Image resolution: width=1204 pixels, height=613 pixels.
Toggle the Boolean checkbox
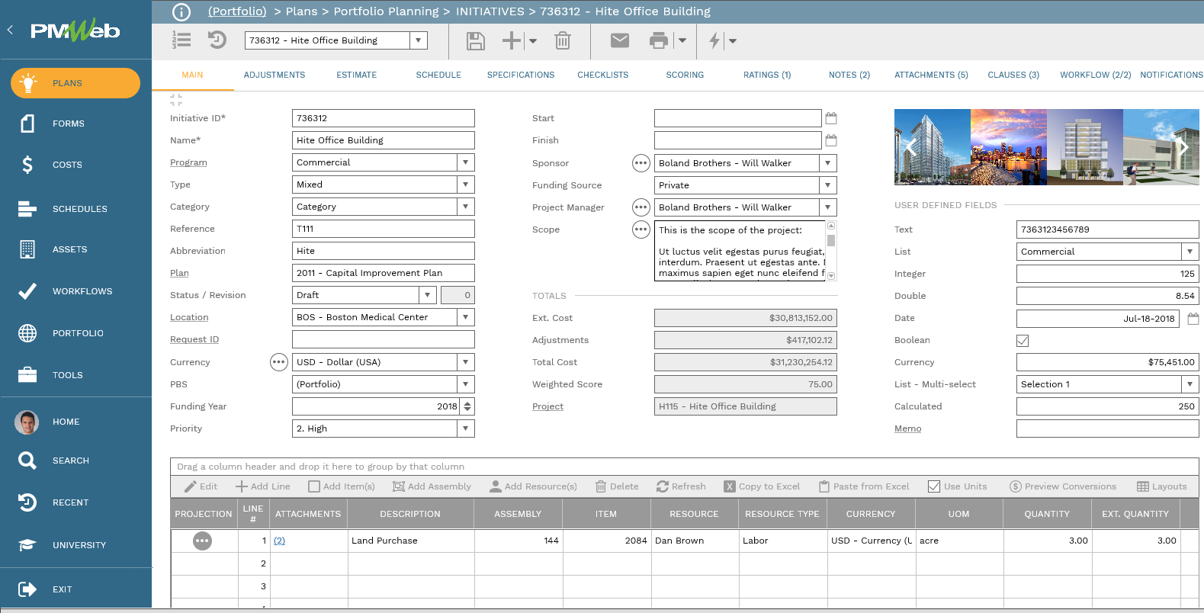(1023, 341)
